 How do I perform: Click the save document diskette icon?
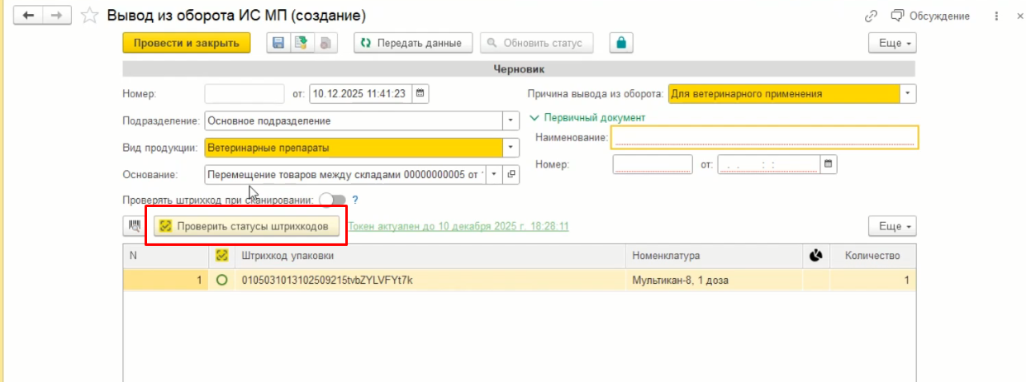point(278,43)
